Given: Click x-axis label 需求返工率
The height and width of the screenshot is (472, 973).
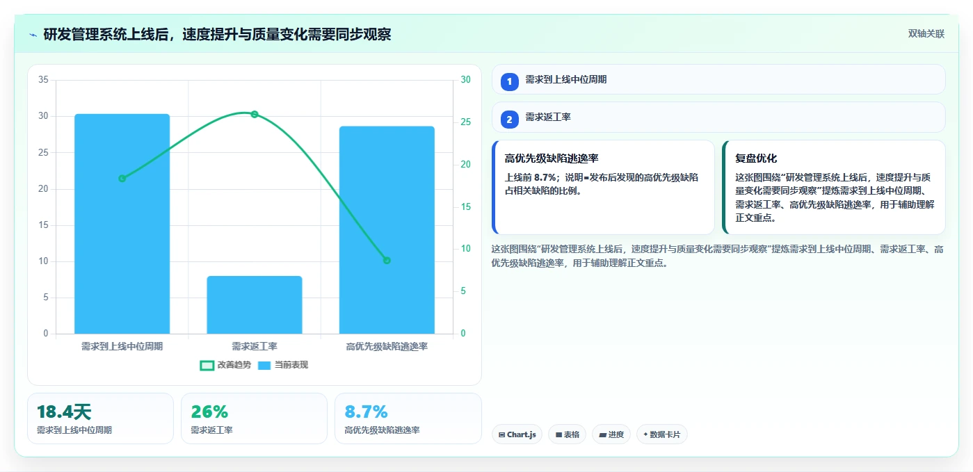Looking at the screenshot, I should point(255,346).
